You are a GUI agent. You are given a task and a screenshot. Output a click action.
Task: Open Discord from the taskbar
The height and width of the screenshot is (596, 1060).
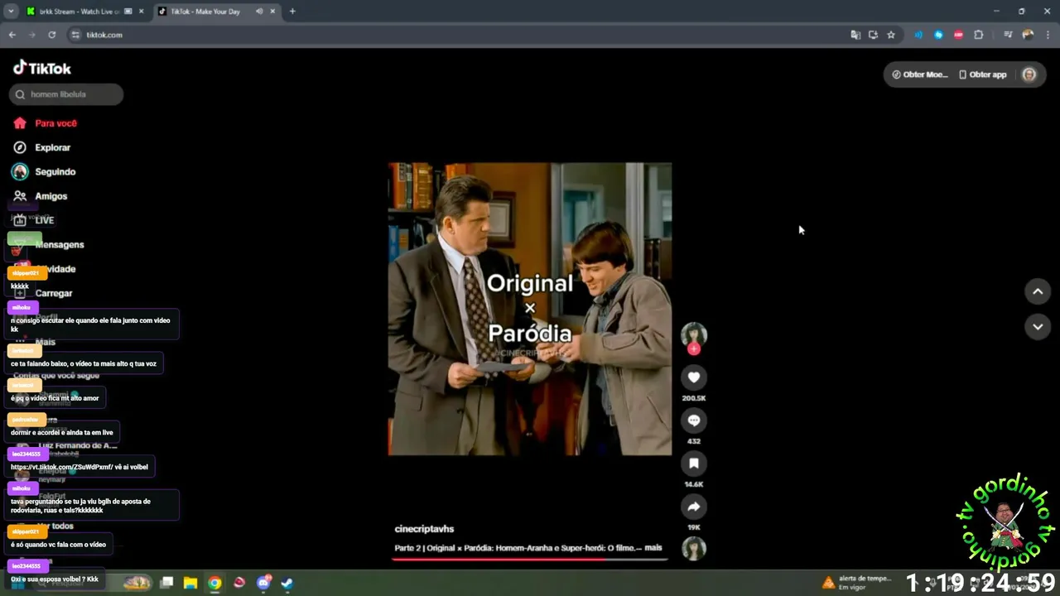coord(263,583)
